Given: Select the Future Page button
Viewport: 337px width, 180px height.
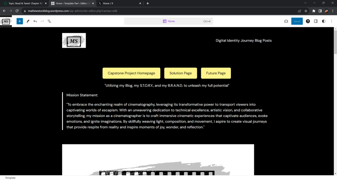Looking at the screenshot, I should point(216,73).
